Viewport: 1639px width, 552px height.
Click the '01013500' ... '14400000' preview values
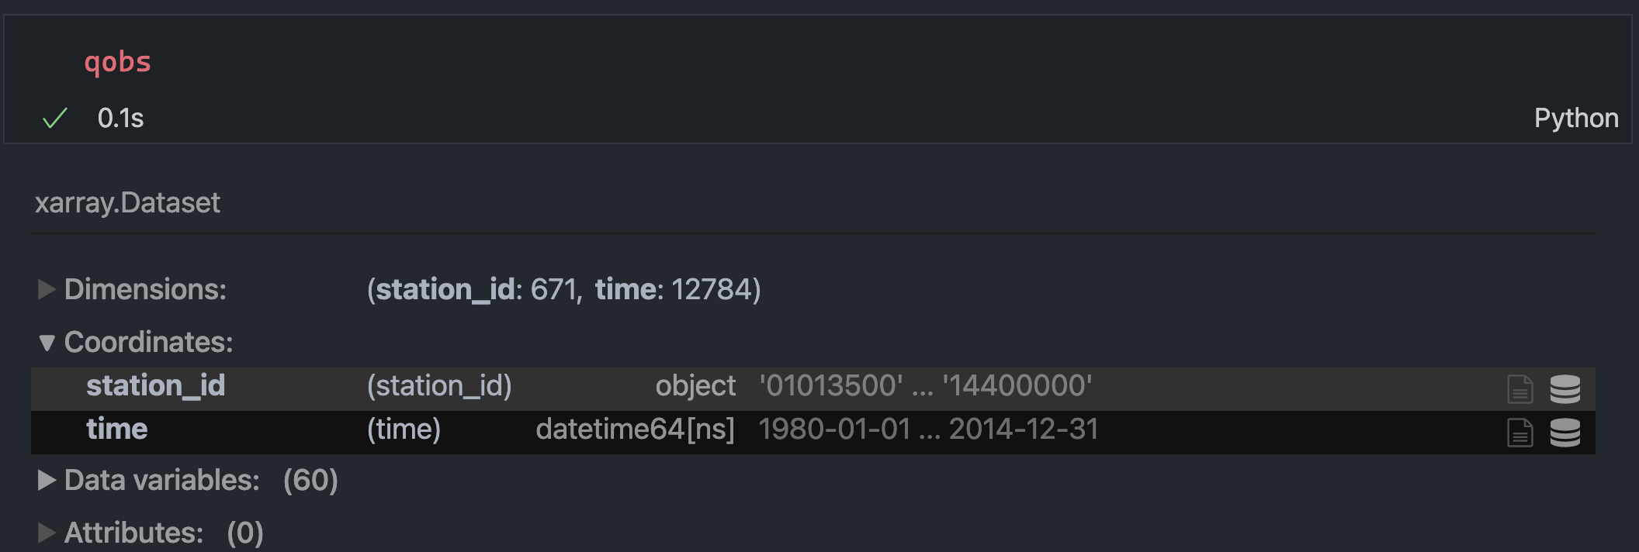click(x=925, y=385)
